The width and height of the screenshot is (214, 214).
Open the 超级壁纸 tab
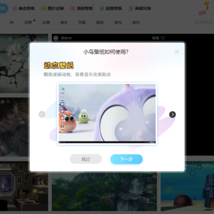point(111,8)
